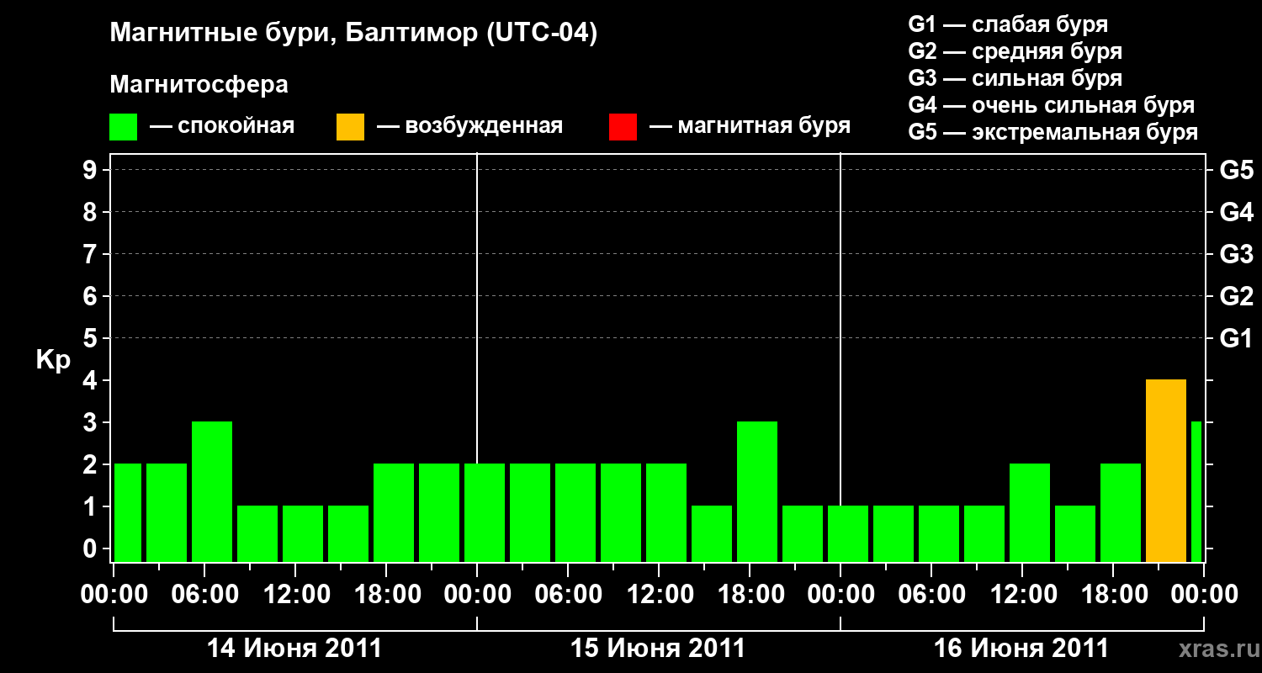Click the green 'спокойная' legend swatch
The width and height of the screenshot is (1262, 673).
click(124, 127)
